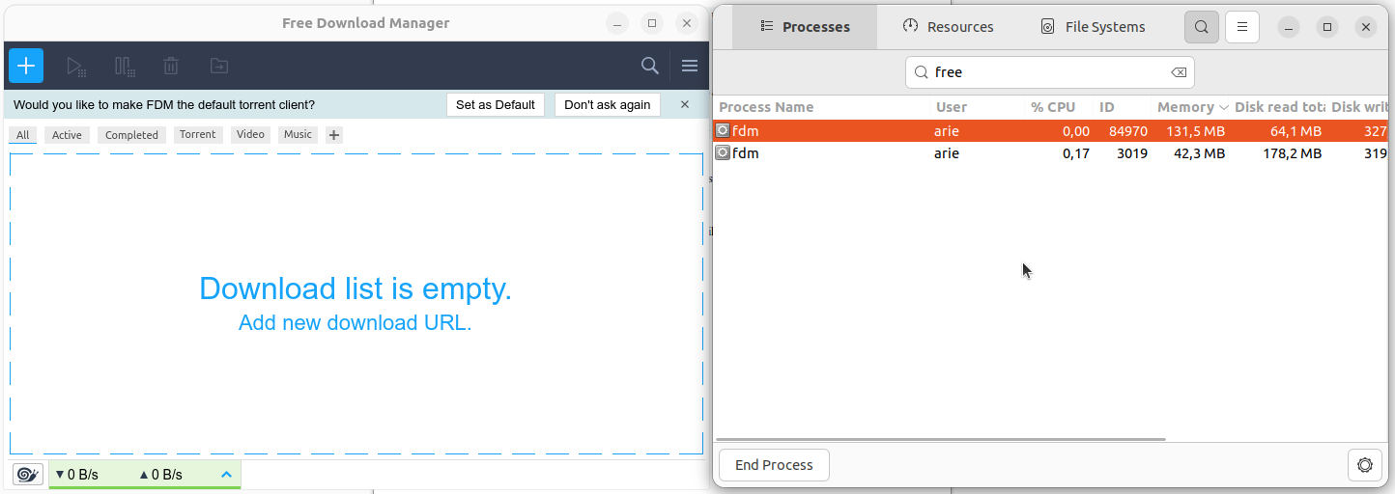The height and width of the screenshot is (494, 1395).
Task: Click the process search field containing free
Action: click(1050, 72)
